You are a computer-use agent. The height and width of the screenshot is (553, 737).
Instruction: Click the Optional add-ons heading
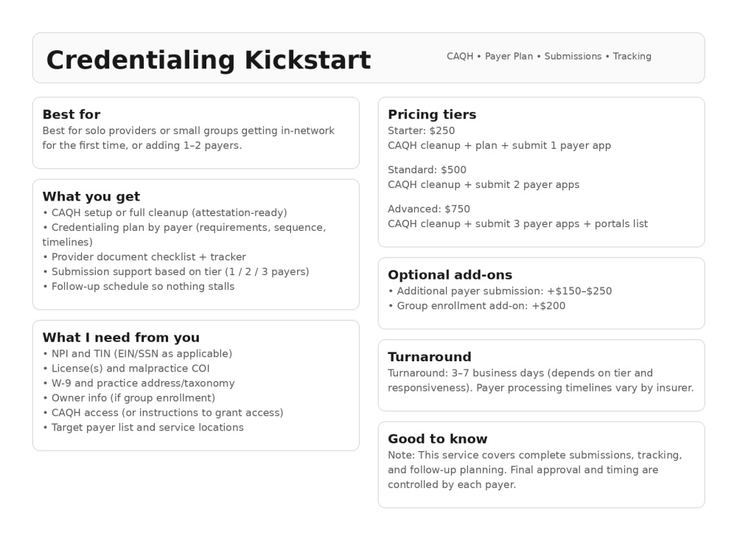click(x=450, y=274)
